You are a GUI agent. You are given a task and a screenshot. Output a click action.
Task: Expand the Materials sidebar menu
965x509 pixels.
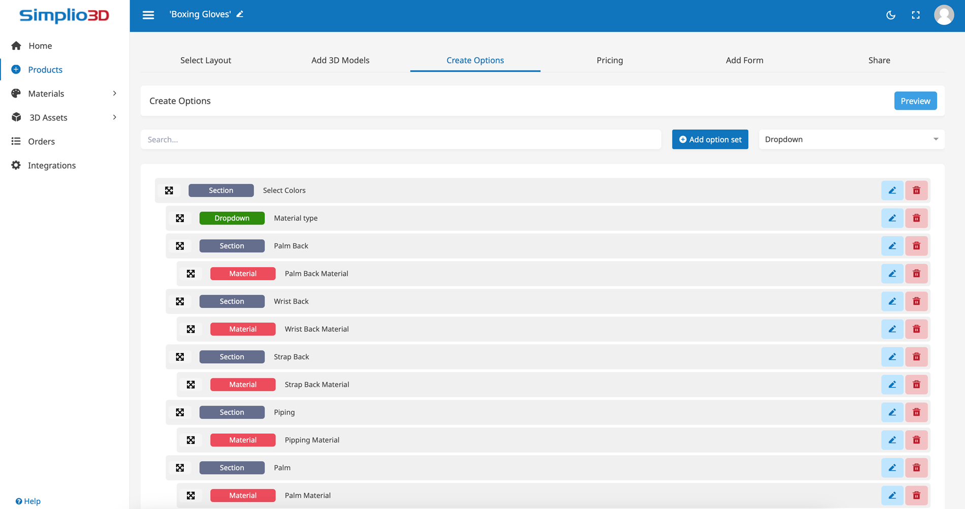pos(65,93)
